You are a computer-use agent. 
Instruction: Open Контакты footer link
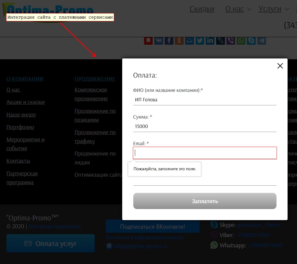click(x=18, y=161)
